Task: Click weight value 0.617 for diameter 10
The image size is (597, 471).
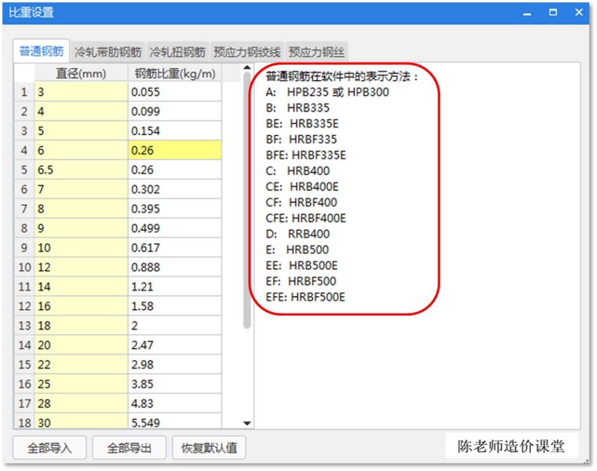Action: (176, 247)
